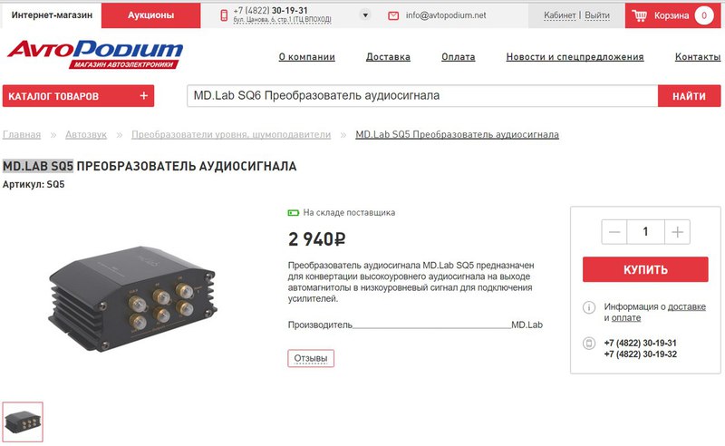The width and height of the screenshot is (725, 446).
Task: Decrease quantity with the minus button
Action: point(614,232)
